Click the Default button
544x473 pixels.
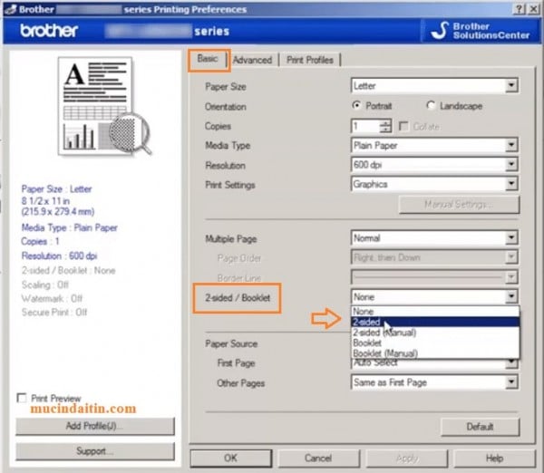point(481,427)
